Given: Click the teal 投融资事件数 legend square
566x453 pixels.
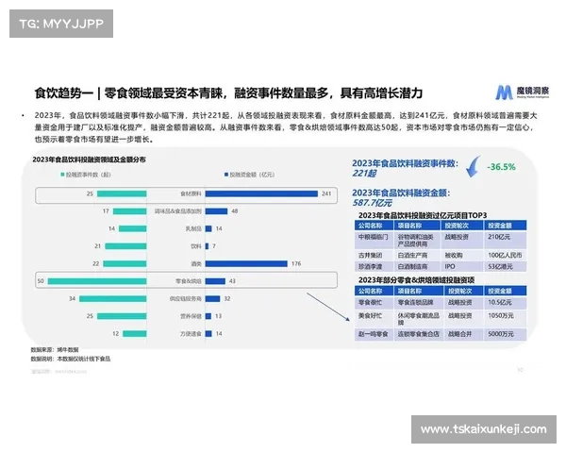Looking at the screenshot, I should coord(62,175).
